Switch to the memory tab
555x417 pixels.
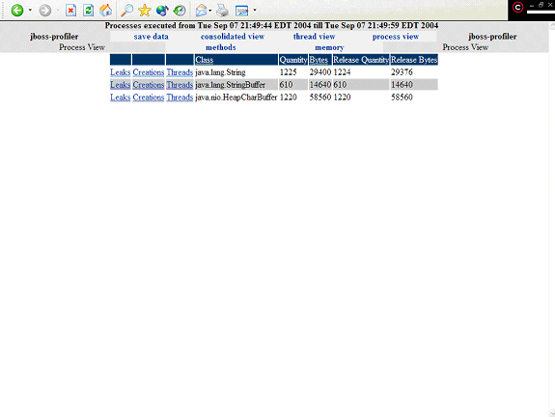(x=329, y=47)
